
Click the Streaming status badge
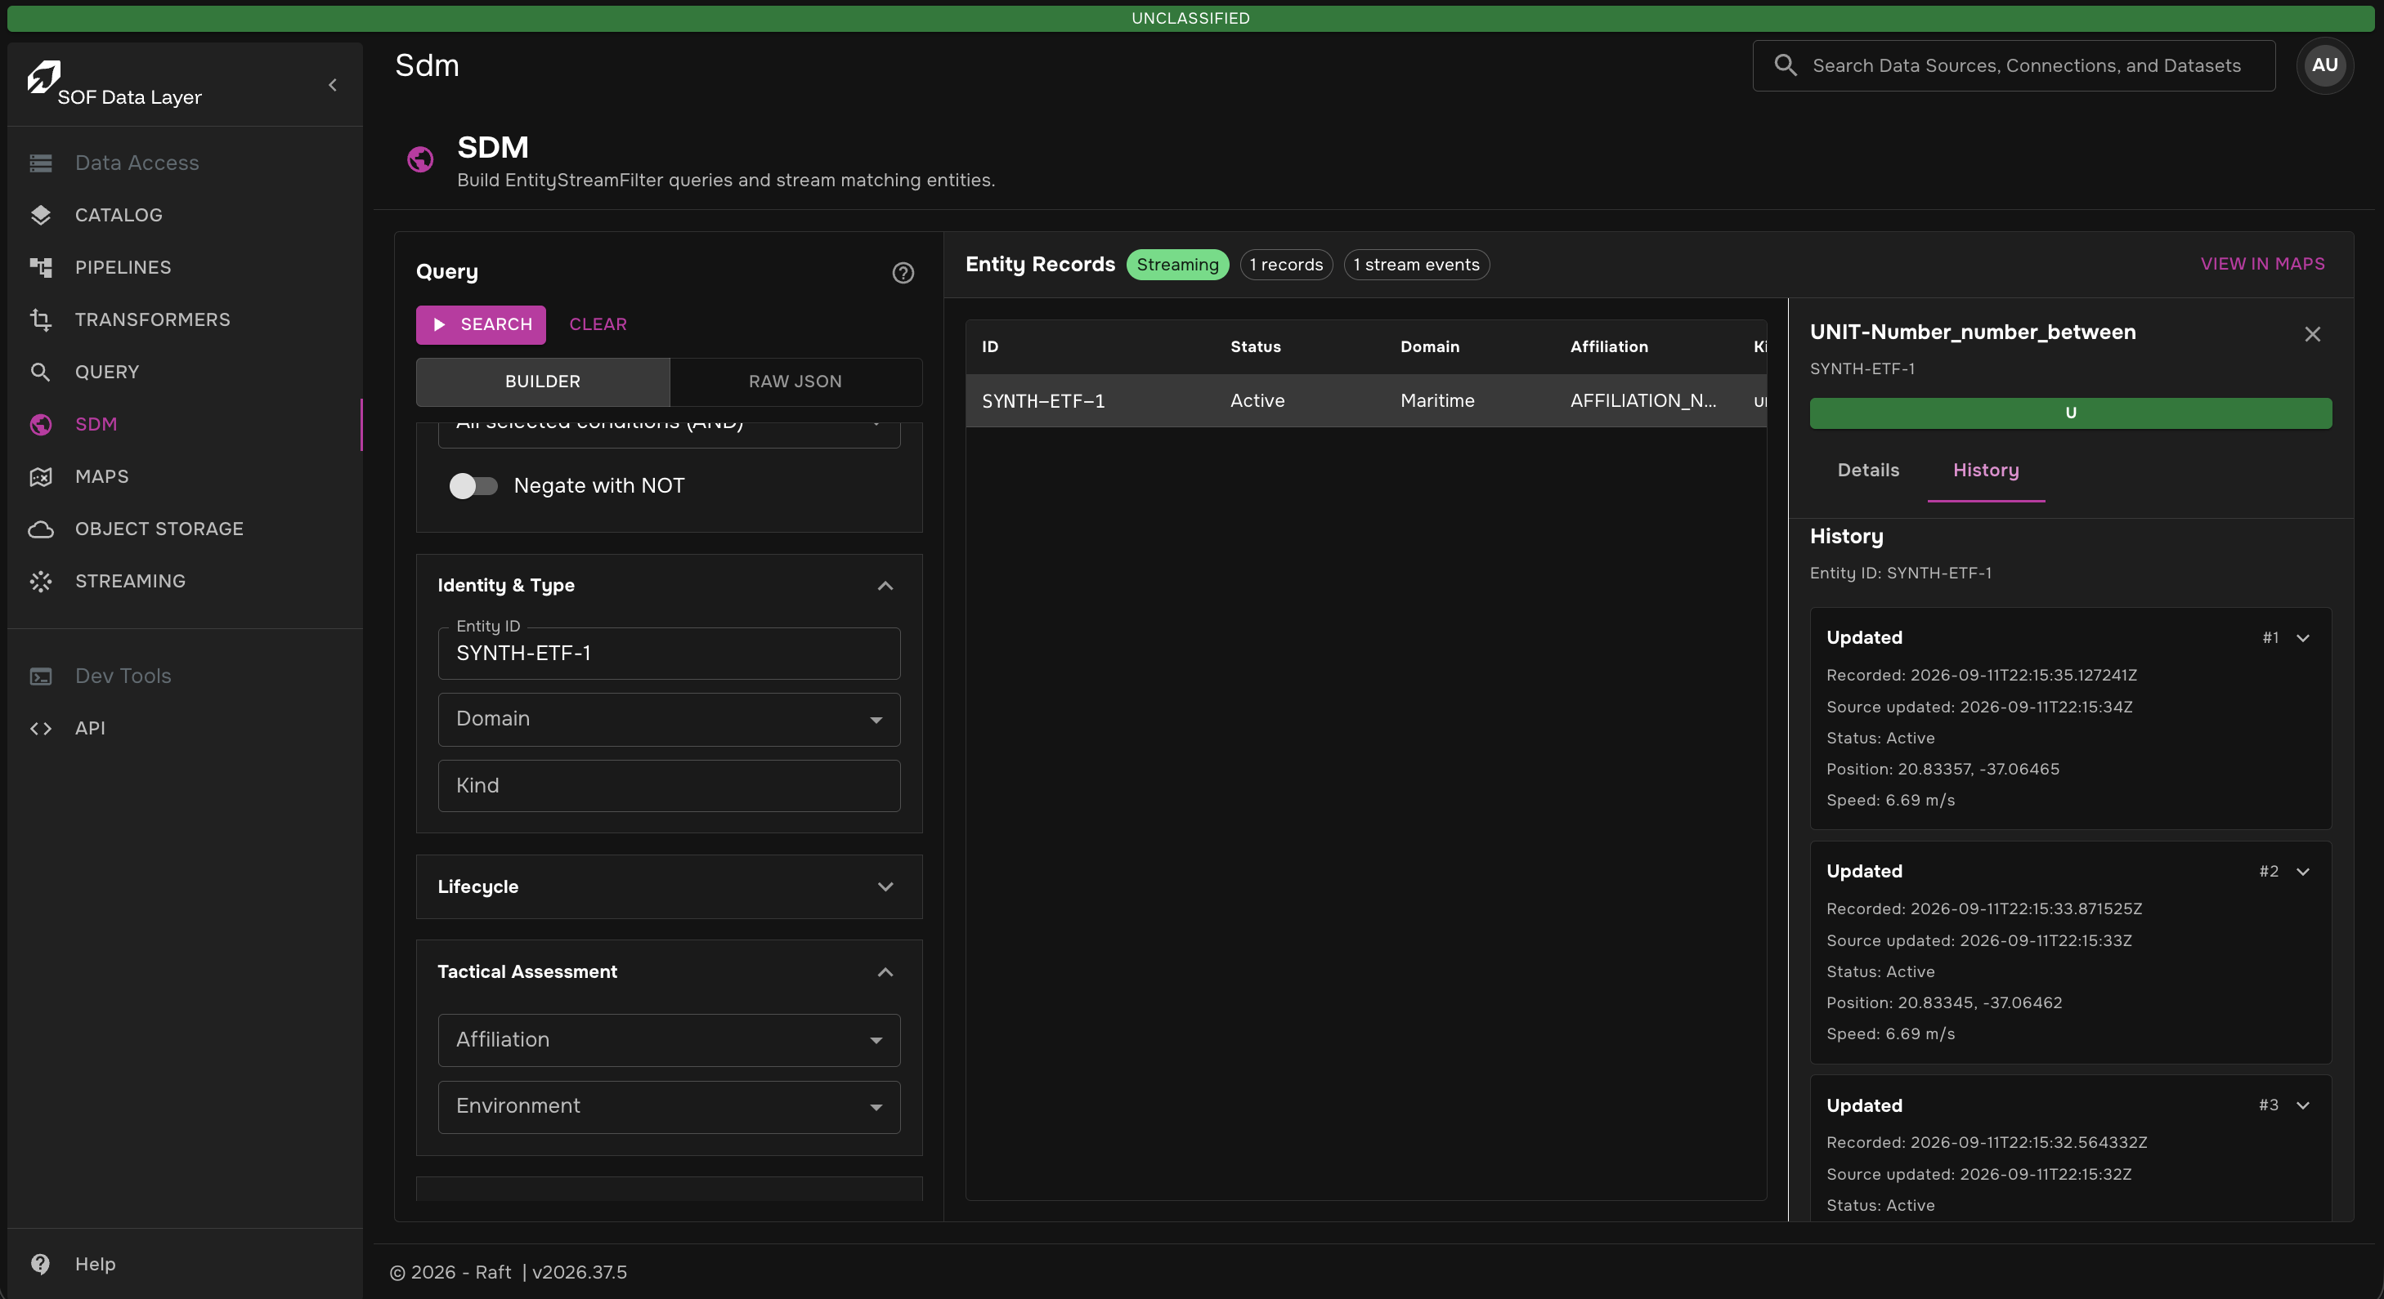1177,265
